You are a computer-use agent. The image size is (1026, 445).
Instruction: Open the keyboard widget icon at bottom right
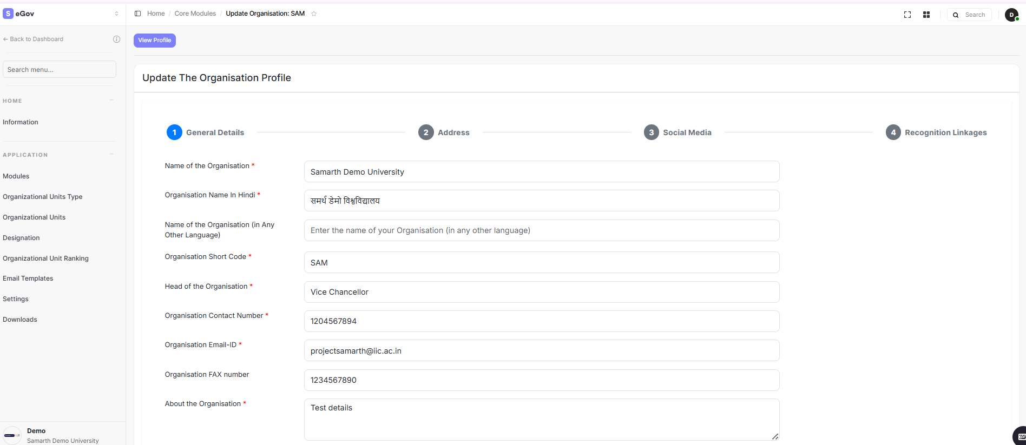pyautogui.click(x=1021, y=436)
